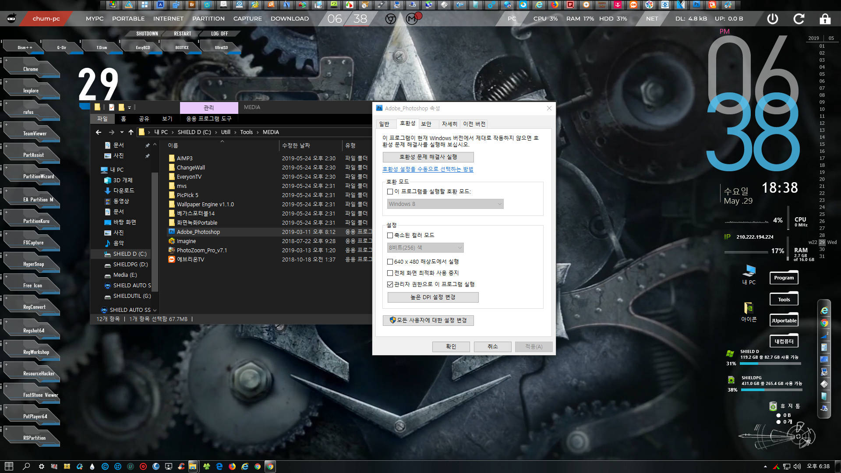This screenshot has width=841, height=473.
Task: Open Internet Explorer from the right side dock
Action: click(x=824, y=311)
